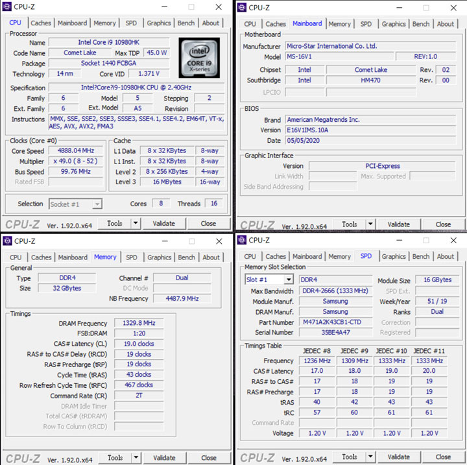Open Tools dropdown arrow in CPU window

[x=136, y=223]
